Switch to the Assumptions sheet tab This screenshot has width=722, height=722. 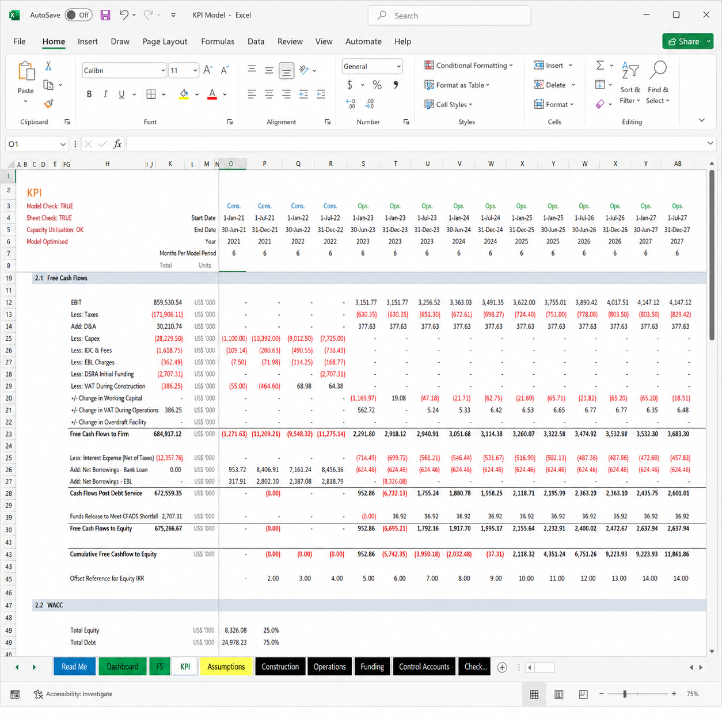[x=226, y=667]
